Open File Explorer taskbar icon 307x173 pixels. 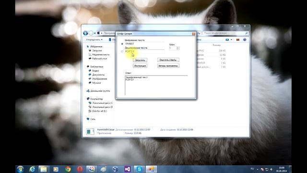click(44, 169)
